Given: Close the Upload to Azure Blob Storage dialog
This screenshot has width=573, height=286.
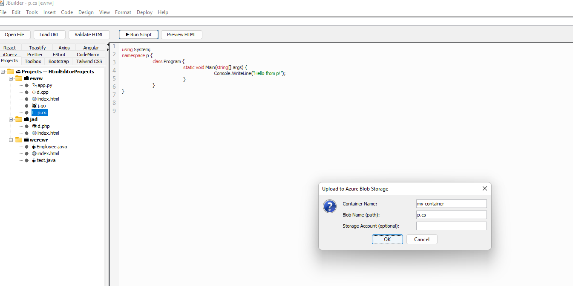Looking at the screenshot, I should coord(484,188).
